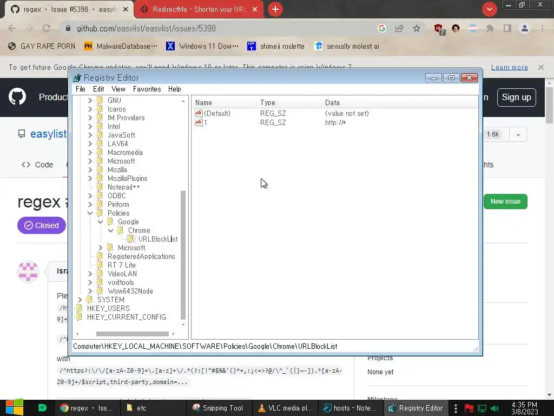Click the tree pane horizontal scrollbar

132,334
